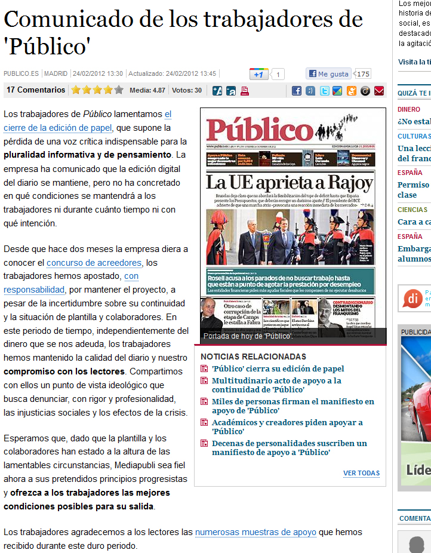Rate article with the fifth star

click(119, 90)
